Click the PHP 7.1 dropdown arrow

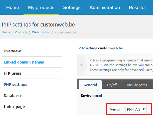tap(144, 109)
